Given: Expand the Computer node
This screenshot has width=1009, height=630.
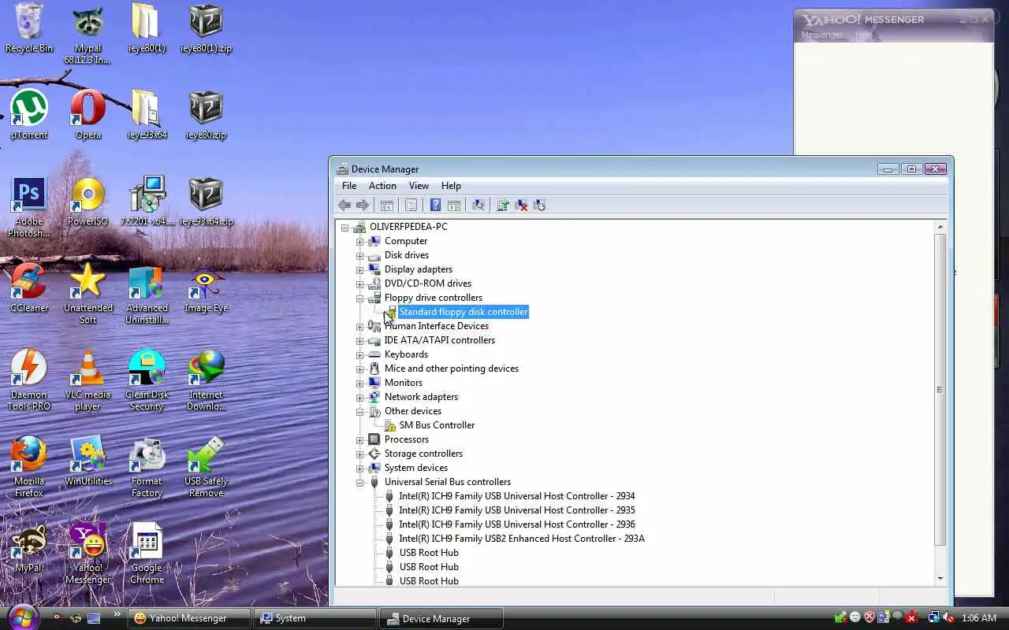Looking at the screenshot, I should coord(359,241).
